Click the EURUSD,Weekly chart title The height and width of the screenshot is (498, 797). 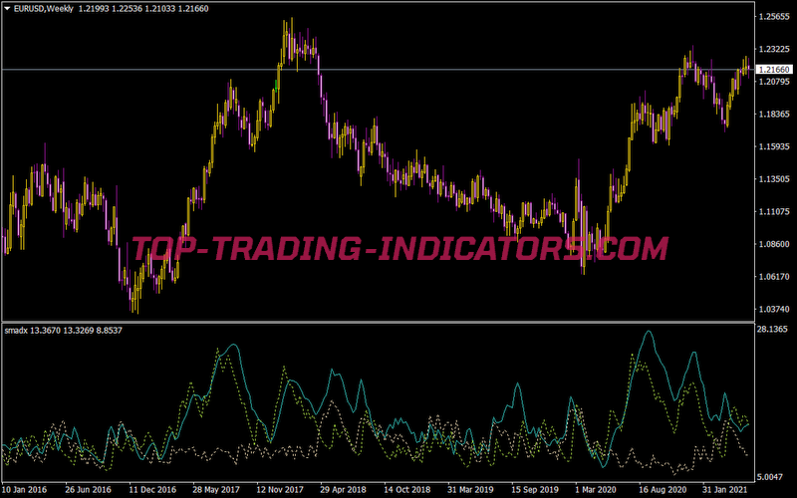pyautogui.click(x=44, y=8)
